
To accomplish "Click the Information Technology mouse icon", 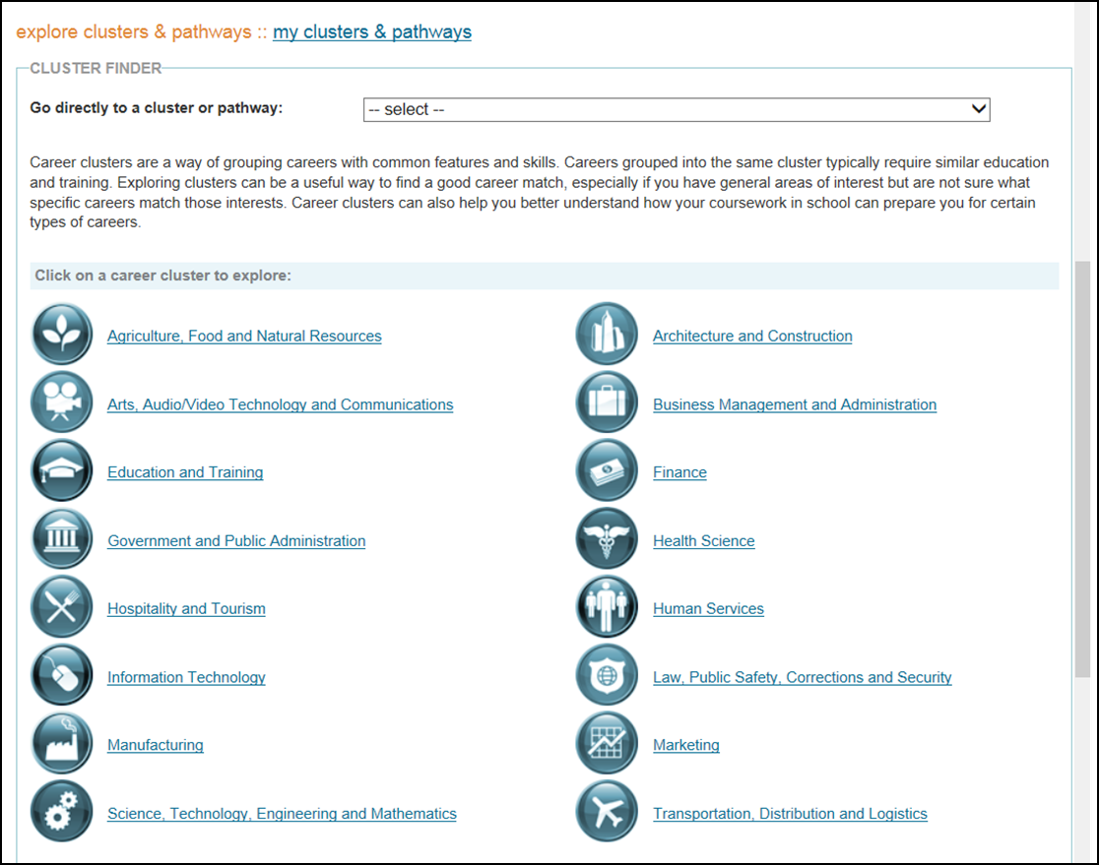I will pyautogui.click(x=62, y=675).
